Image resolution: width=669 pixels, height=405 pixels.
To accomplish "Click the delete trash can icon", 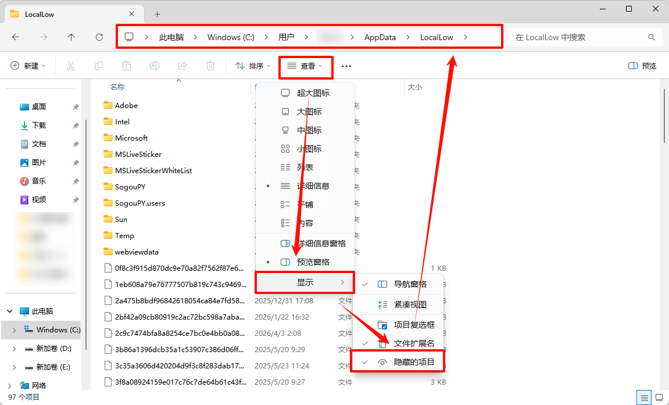I will point(210,66).
